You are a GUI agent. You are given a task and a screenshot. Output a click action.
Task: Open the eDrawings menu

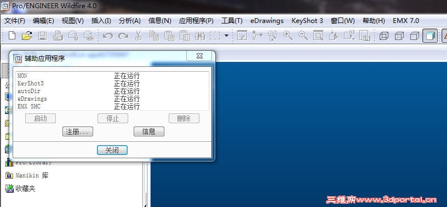[267, 21]
